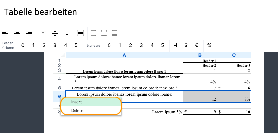Set Leader Column value to 0
Screen dimensions: 278x133
point(23,46)
